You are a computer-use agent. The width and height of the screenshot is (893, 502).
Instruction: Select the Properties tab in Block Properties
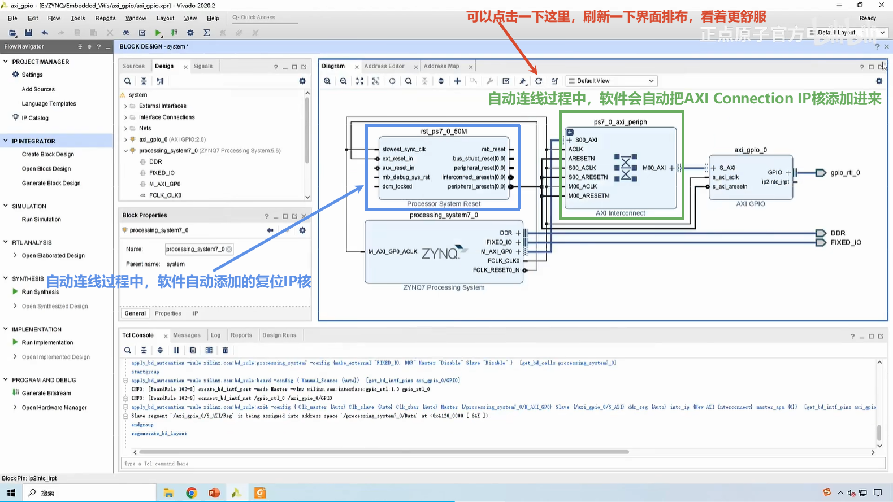tap(168, 313)
